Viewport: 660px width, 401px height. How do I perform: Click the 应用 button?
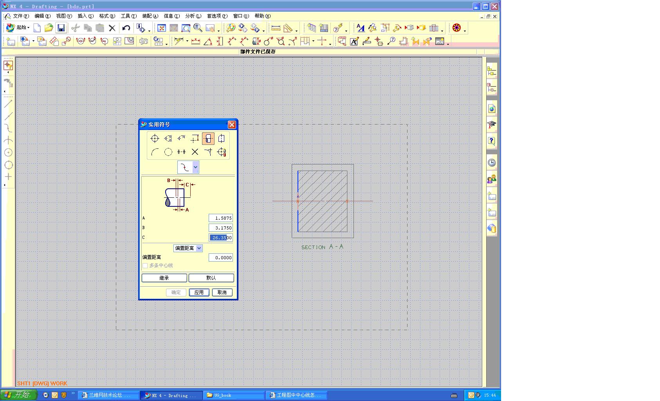click(x=199, y=293)
